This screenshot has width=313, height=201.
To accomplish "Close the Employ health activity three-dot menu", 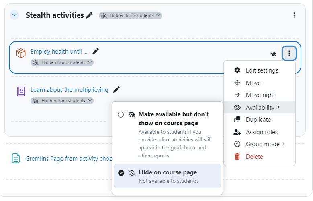I will pos(289,53).
